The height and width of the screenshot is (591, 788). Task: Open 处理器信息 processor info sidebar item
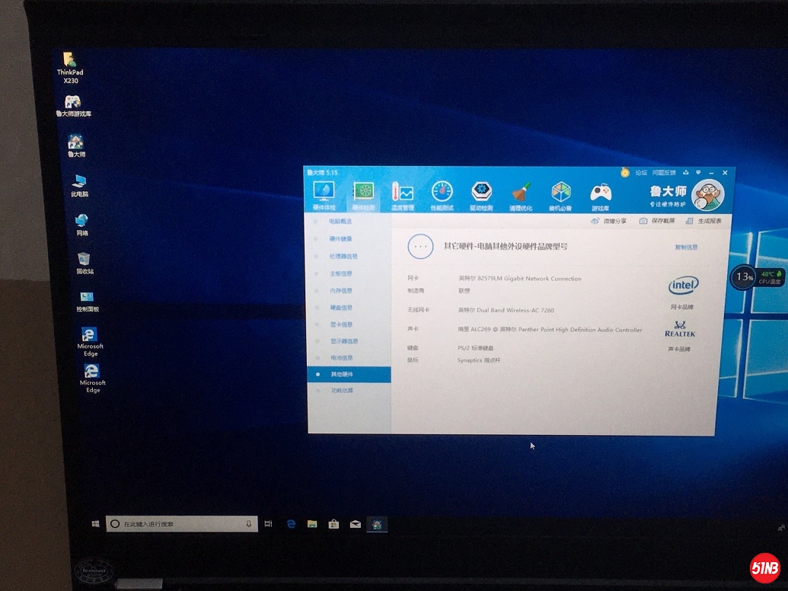343,257
